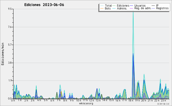The image size is (172, 106).
Task: Click the 15 h x-axis label
Action: coord(111,100)
